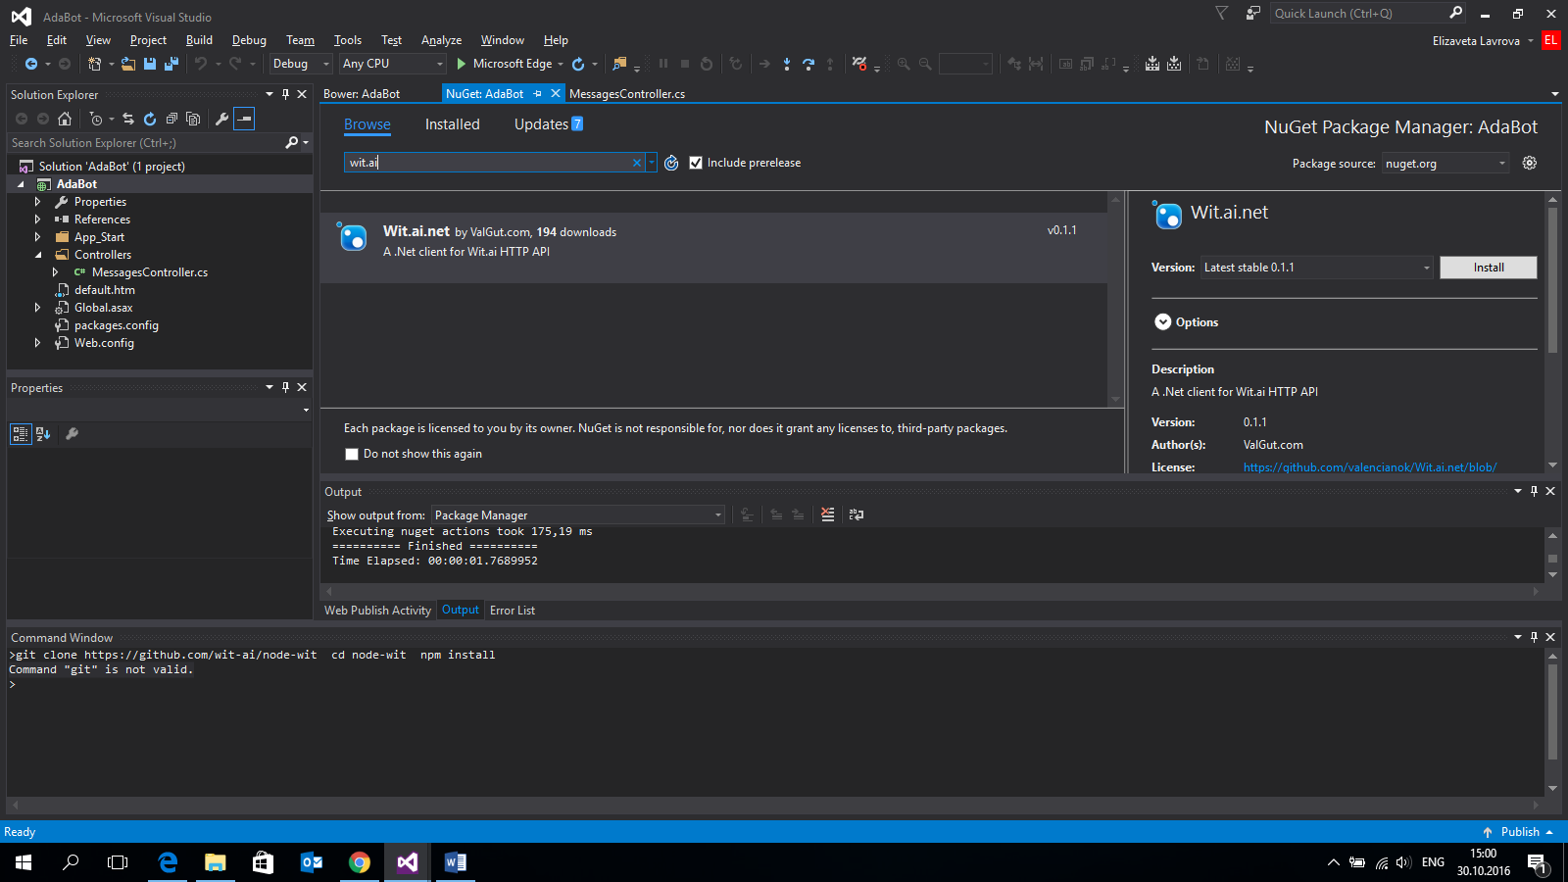The image size is (1568, 882).
Task: Refresh the NuGet package search results
Action: pos(671,163)
